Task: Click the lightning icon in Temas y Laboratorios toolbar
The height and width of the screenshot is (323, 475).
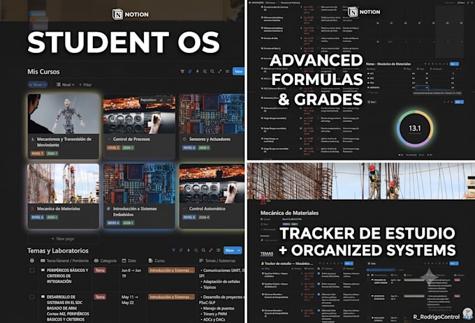Action: pos(189,250)
